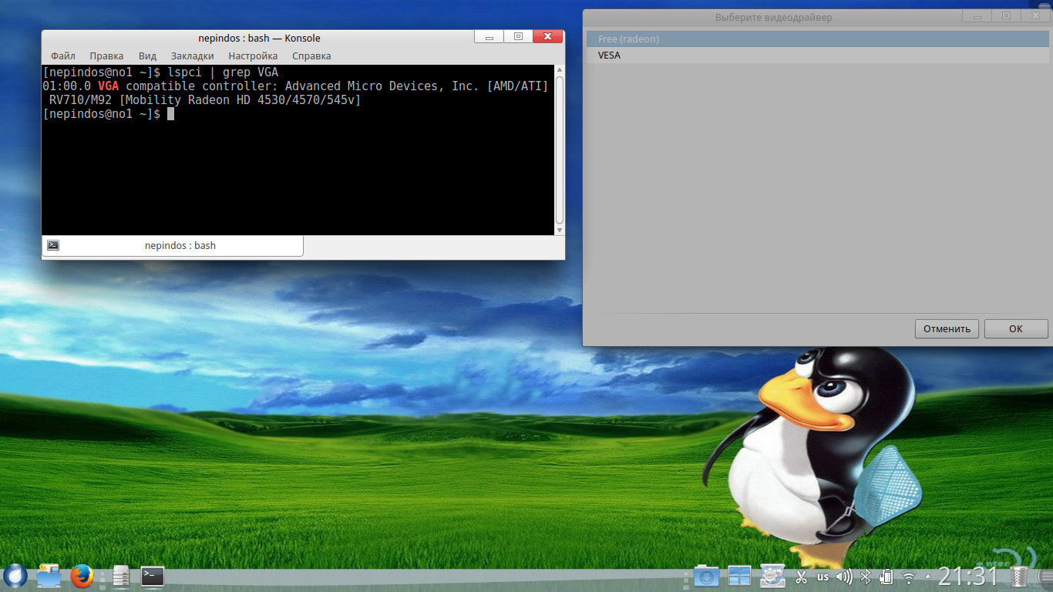Screen dimensions: 1053x592
Task: Maximize the Выберите видеодрайвер dialog
Action: (1006, 15)
